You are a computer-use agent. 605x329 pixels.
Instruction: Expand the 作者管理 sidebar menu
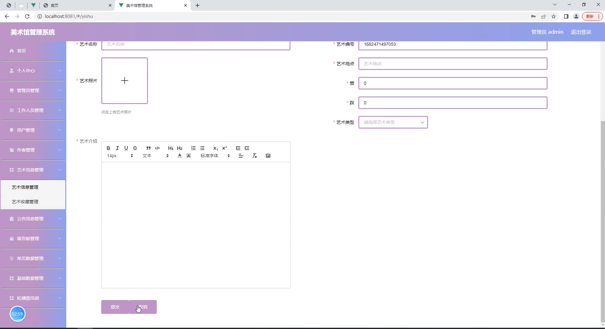(33, 150)
